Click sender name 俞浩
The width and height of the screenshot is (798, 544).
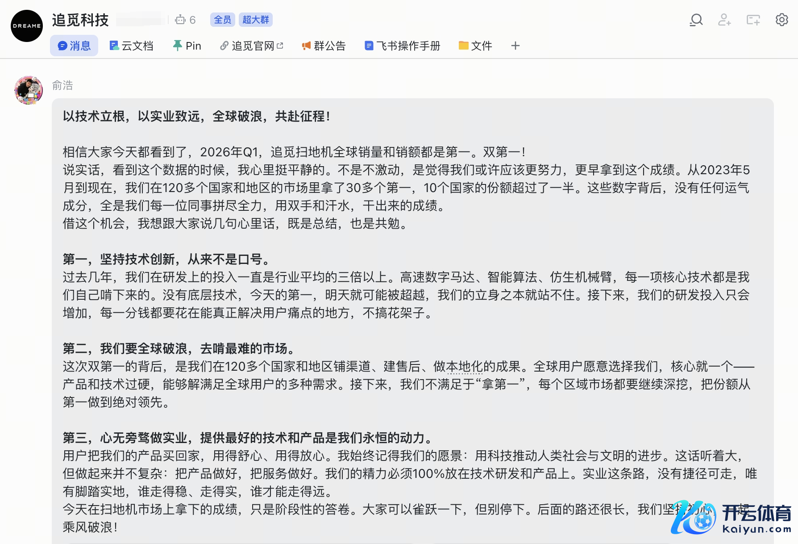coord(62,85)
